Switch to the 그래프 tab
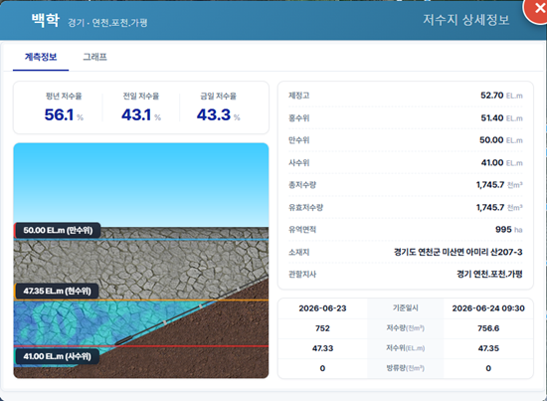Viewport: 547px width, 401px height. coord(94,57)
